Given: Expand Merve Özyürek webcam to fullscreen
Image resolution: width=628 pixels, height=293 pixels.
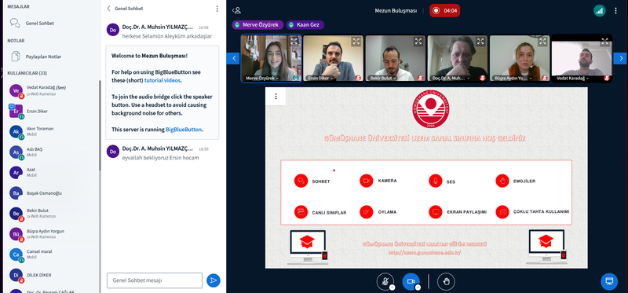Looking at the screenshot, I should [294, 42].
